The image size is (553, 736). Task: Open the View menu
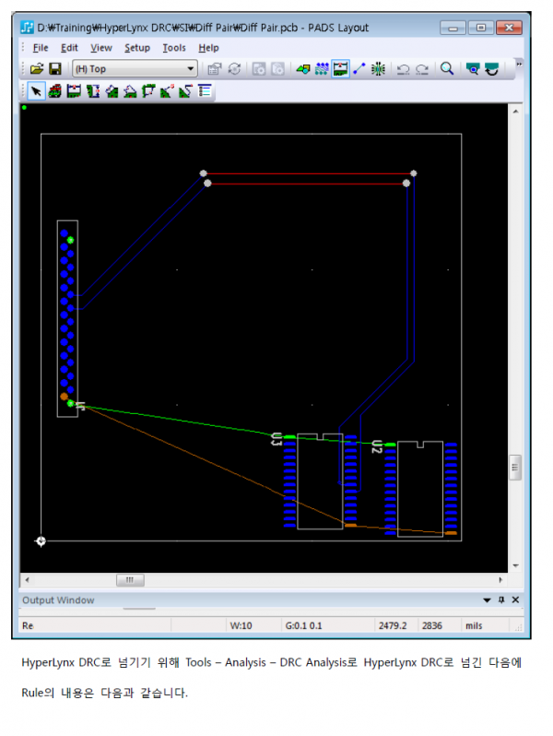101,48
